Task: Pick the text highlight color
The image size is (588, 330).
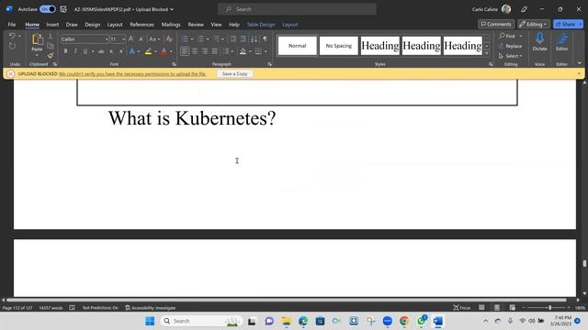Action: [148, 51]
